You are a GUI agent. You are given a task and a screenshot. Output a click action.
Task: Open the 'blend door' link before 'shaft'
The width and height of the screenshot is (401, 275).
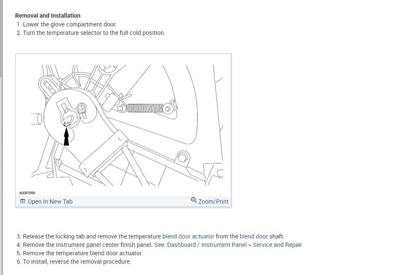click(x=254, y=236)
